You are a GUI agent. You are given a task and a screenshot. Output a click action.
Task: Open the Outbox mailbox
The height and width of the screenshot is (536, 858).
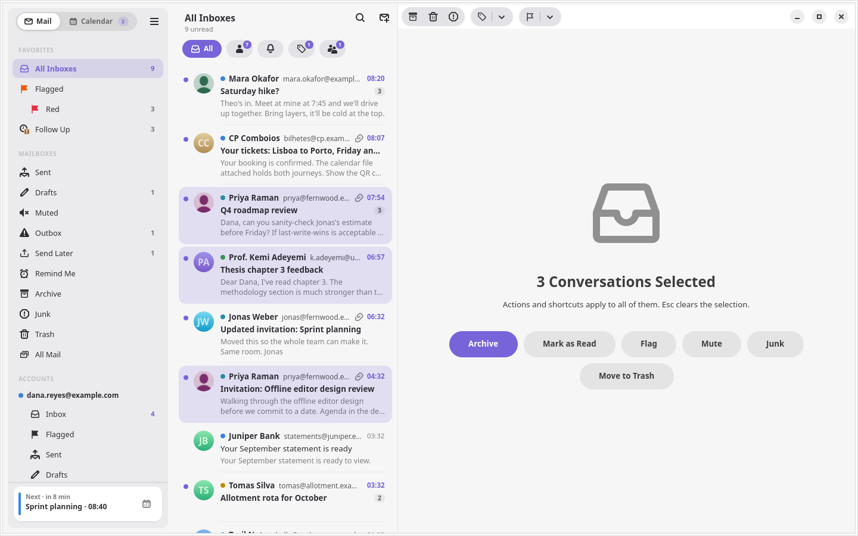tap(88, 233)
